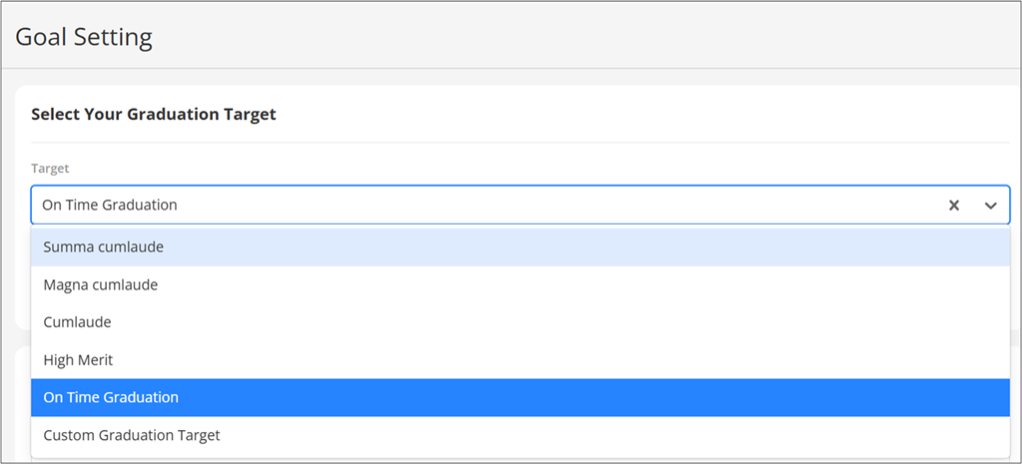Click empty Target box area left of the X

[599, 206]
